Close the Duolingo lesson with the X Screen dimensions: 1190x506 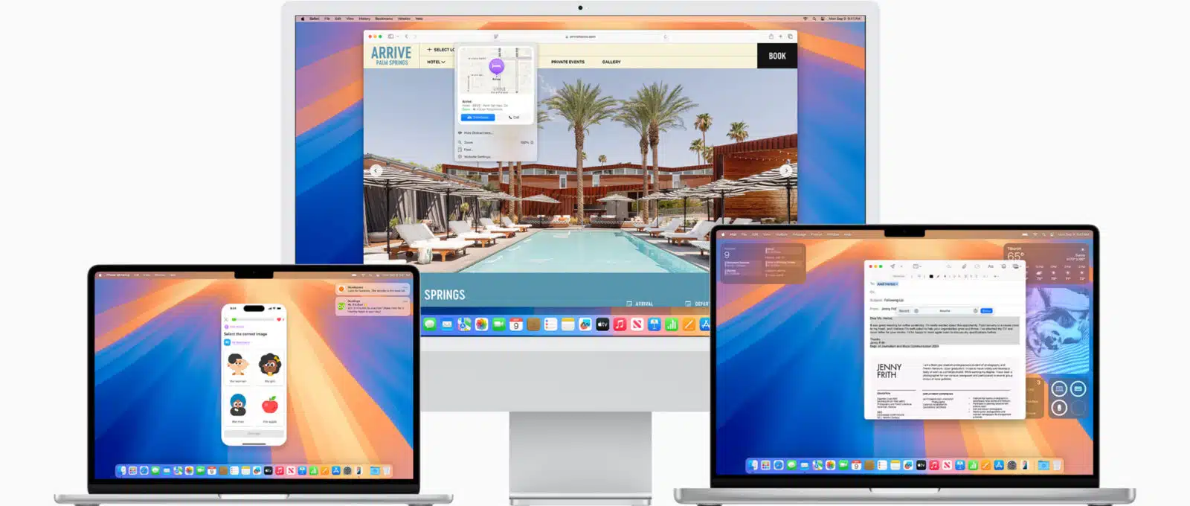(x=227, y=319)
